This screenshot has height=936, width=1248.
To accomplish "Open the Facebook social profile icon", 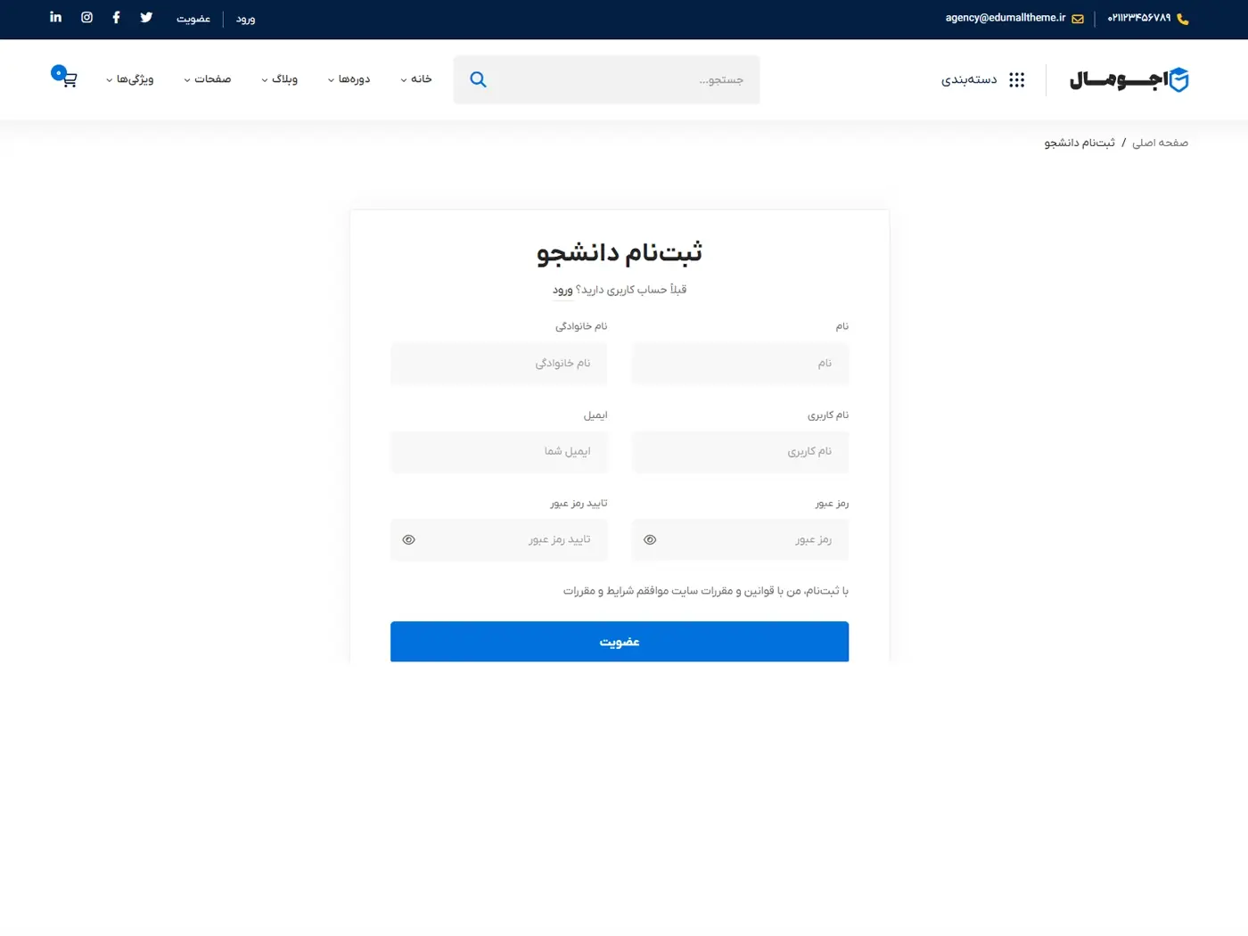I will click(116, 17).
